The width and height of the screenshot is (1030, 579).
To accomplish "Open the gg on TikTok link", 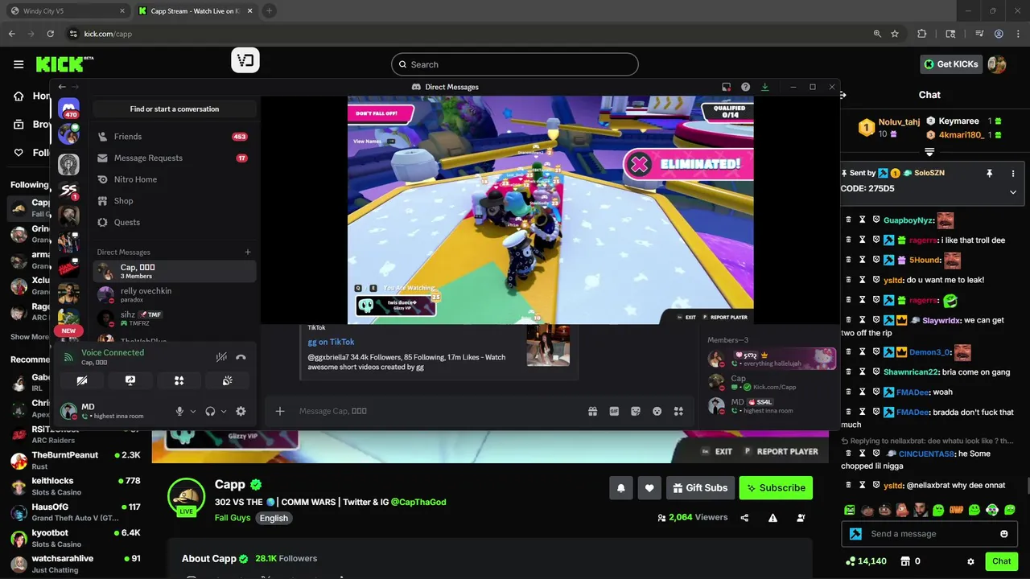I will [331, 342].
